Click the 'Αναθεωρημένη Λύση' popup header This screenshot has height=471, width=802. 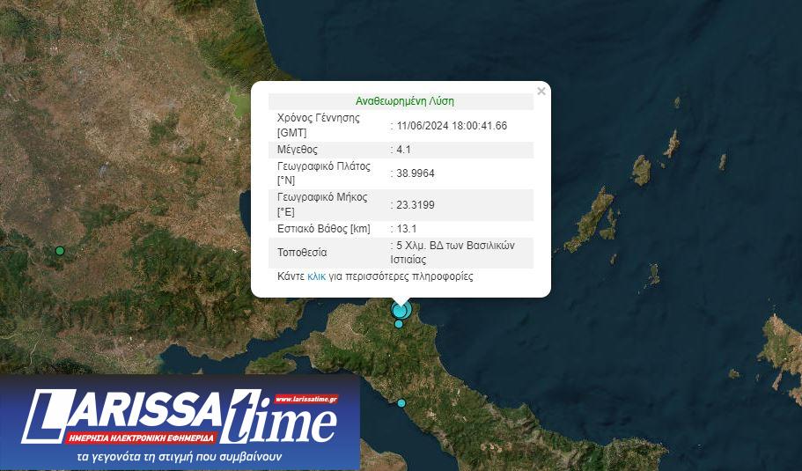[404, 101]
